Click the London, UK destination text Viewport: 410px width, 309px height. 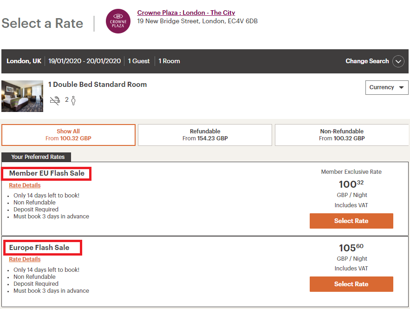tap(24, 61)
